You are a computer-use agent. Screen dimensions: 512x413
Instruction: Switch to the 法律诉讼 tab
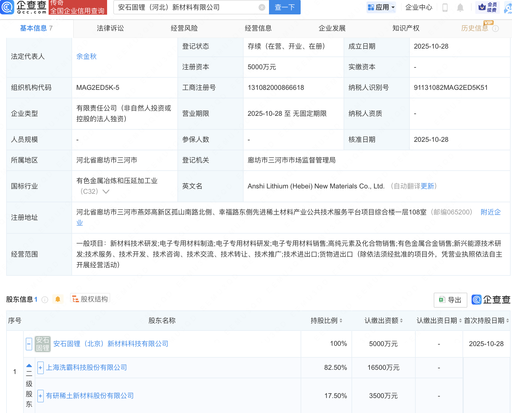[x=110, y=28]
